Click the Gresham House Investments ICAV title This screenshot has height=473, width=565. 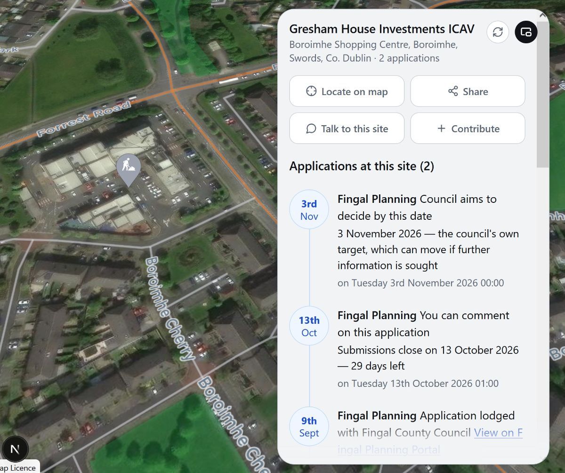coord(382,29)
